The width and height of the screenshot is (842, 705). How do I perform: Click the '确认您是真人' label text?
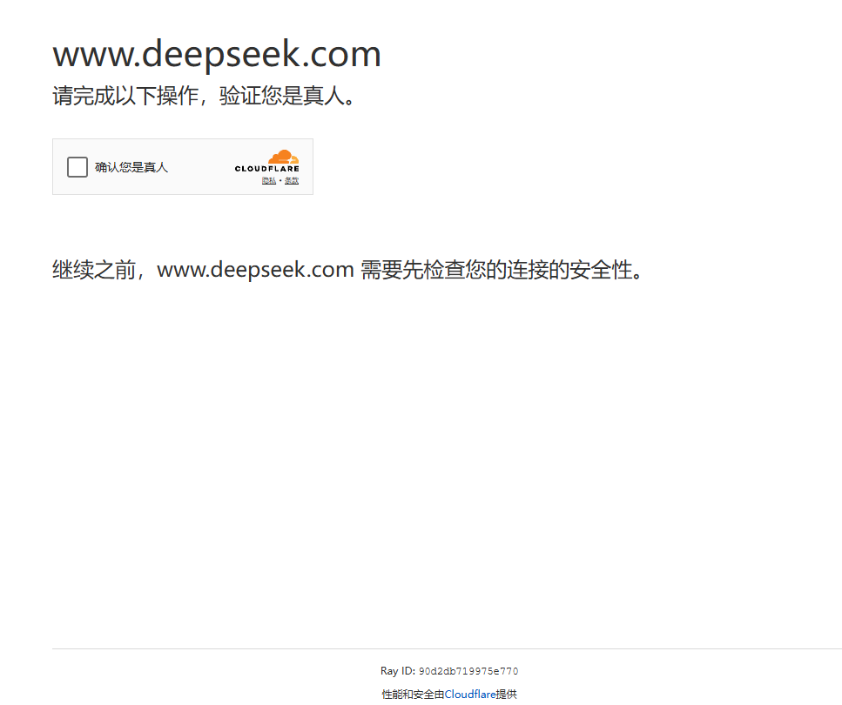click(x=131, y=167)
